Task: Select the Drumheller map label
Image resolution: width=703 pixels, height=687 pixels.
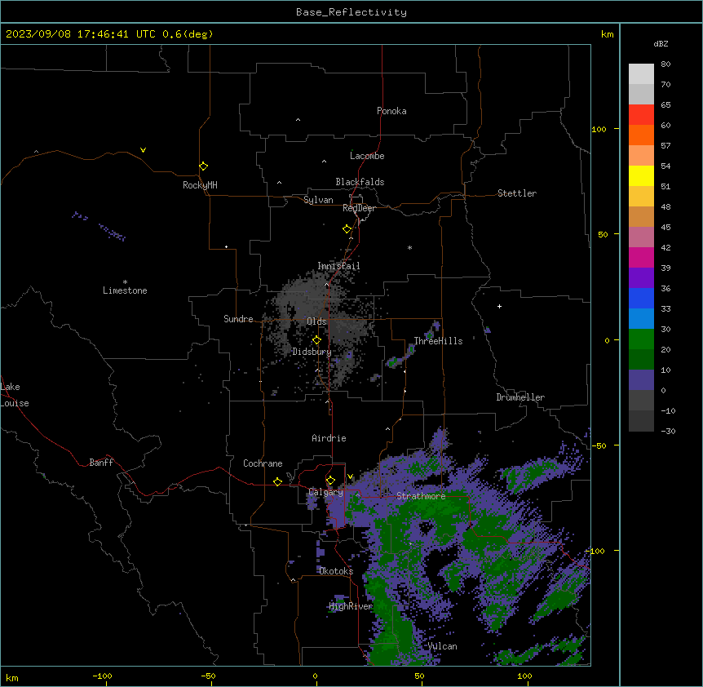Action: click(x=520, y=397)
